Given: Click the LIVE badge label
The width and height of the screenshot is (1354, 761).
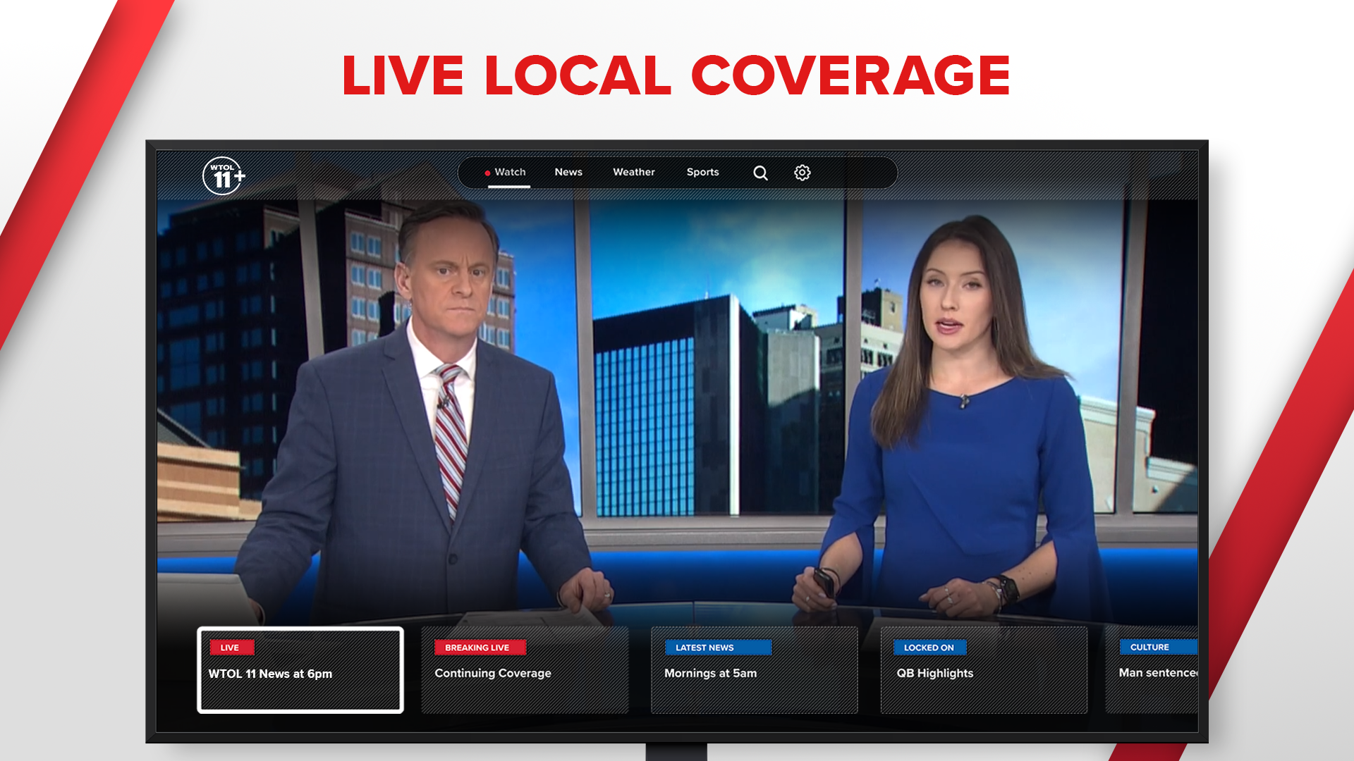Looking at the screenshot, I should (x=231, y=648).
